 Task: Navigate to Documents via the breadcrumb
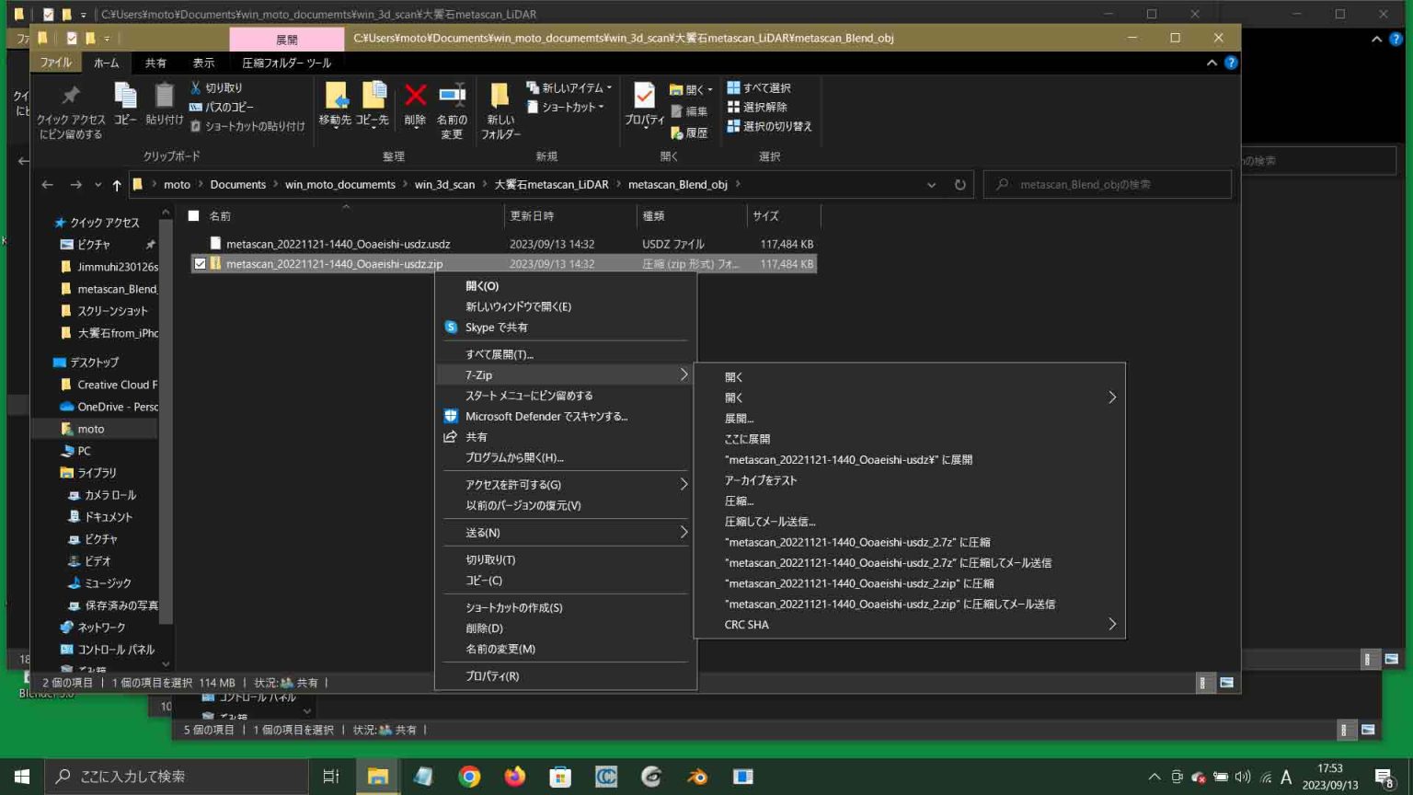click(x=237, y=184)
